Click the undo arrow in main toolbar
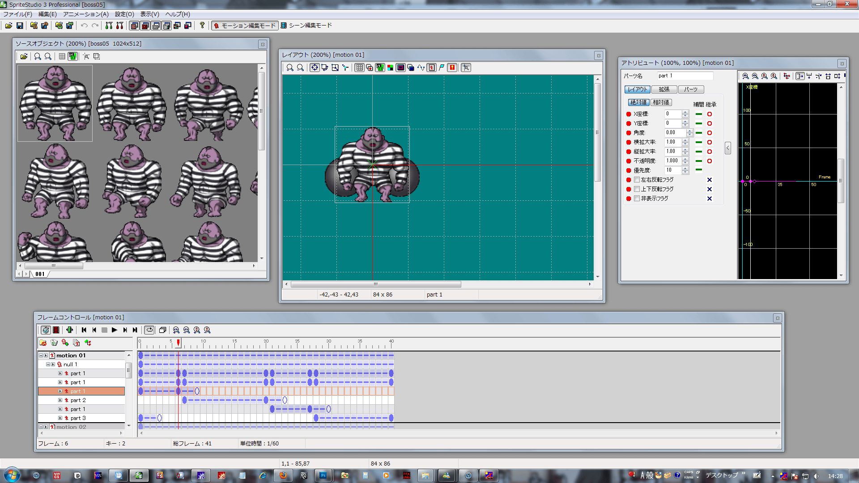The height and width of the screenshot is (483, 859). point(84,25)
